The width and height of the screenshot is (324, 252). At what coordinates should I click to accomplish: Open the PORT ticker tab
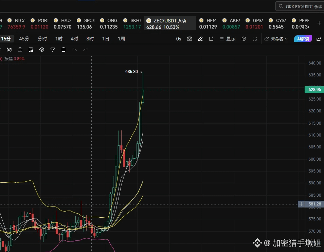point(39,23)
